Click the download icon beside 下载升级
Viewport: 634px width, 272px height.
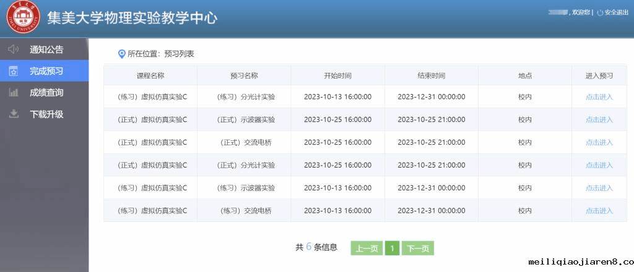[14, 114]
